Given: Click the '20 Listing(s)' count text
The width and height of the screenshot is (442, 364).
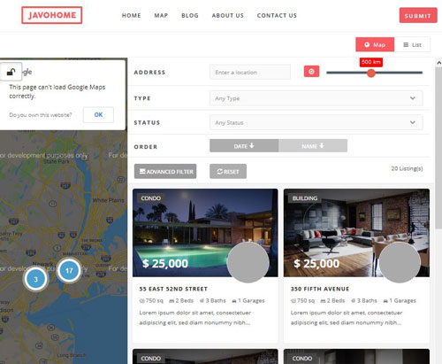Looking at the screenshot, I should click(x=407, y=168).
